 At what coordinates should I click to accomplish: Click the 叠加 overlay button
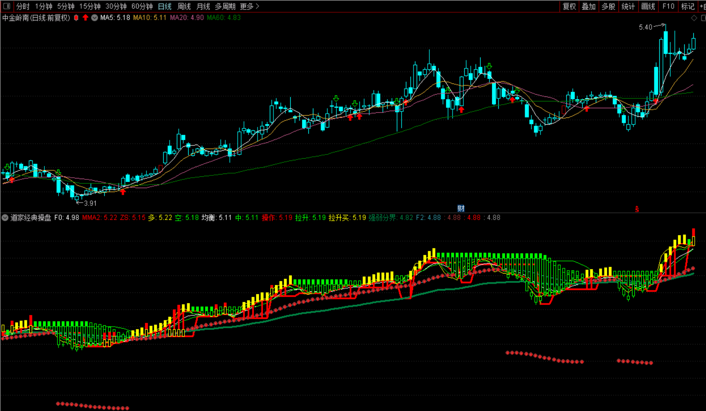pos(589,6)
